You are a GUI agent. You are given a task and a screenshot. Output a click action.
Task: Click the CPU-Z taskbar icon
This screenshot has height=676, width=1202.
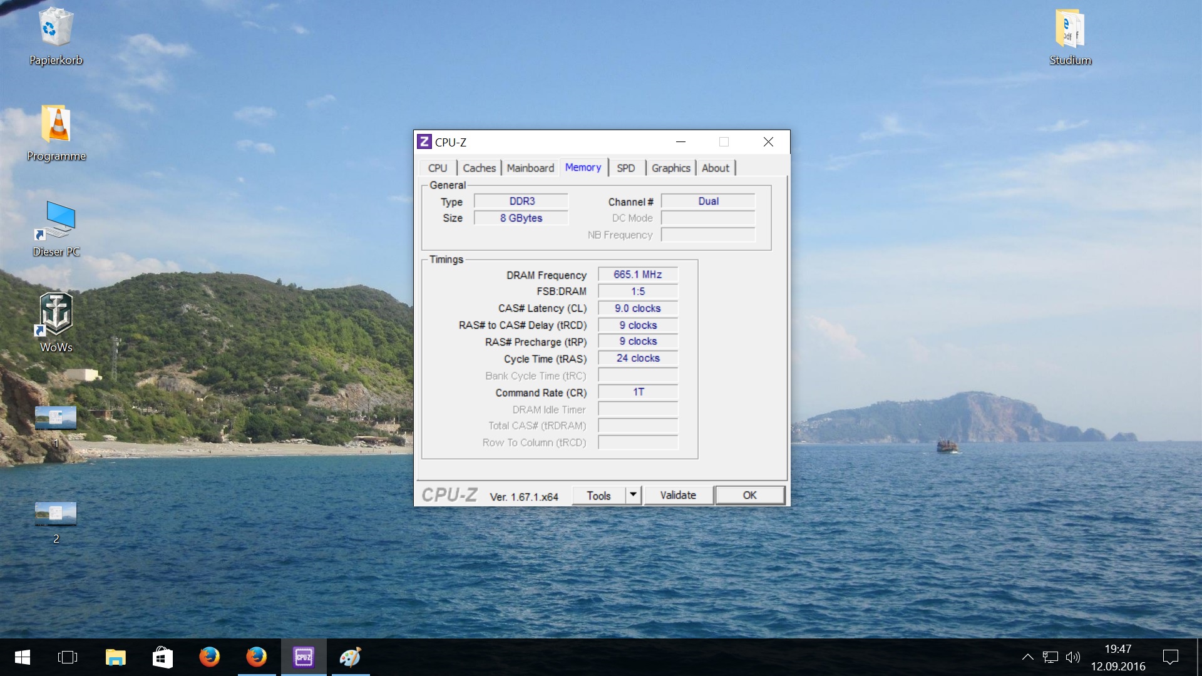pyautogui.click(x=304, y=657)
